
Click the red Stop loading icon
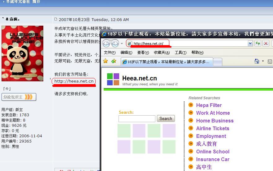pyautogui.click(x=266, y=43)
